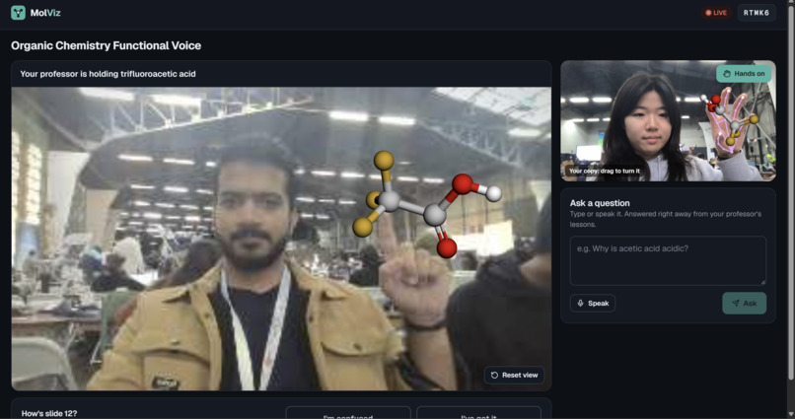Click the 'Answered right away' helper text
Viewport: 795px width, 419px height.
click(665, 219)
